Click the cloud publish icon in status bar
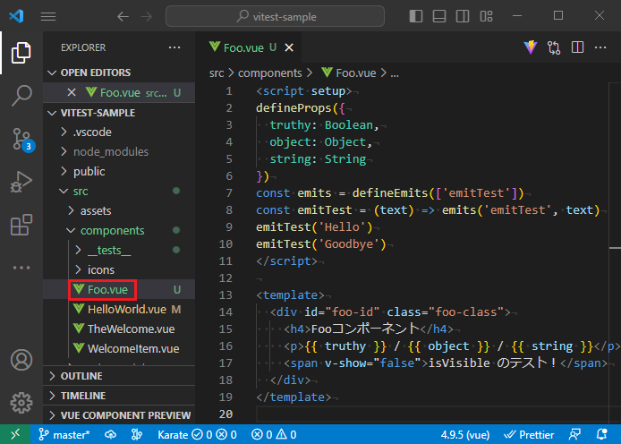 click(x=110, y=434)
